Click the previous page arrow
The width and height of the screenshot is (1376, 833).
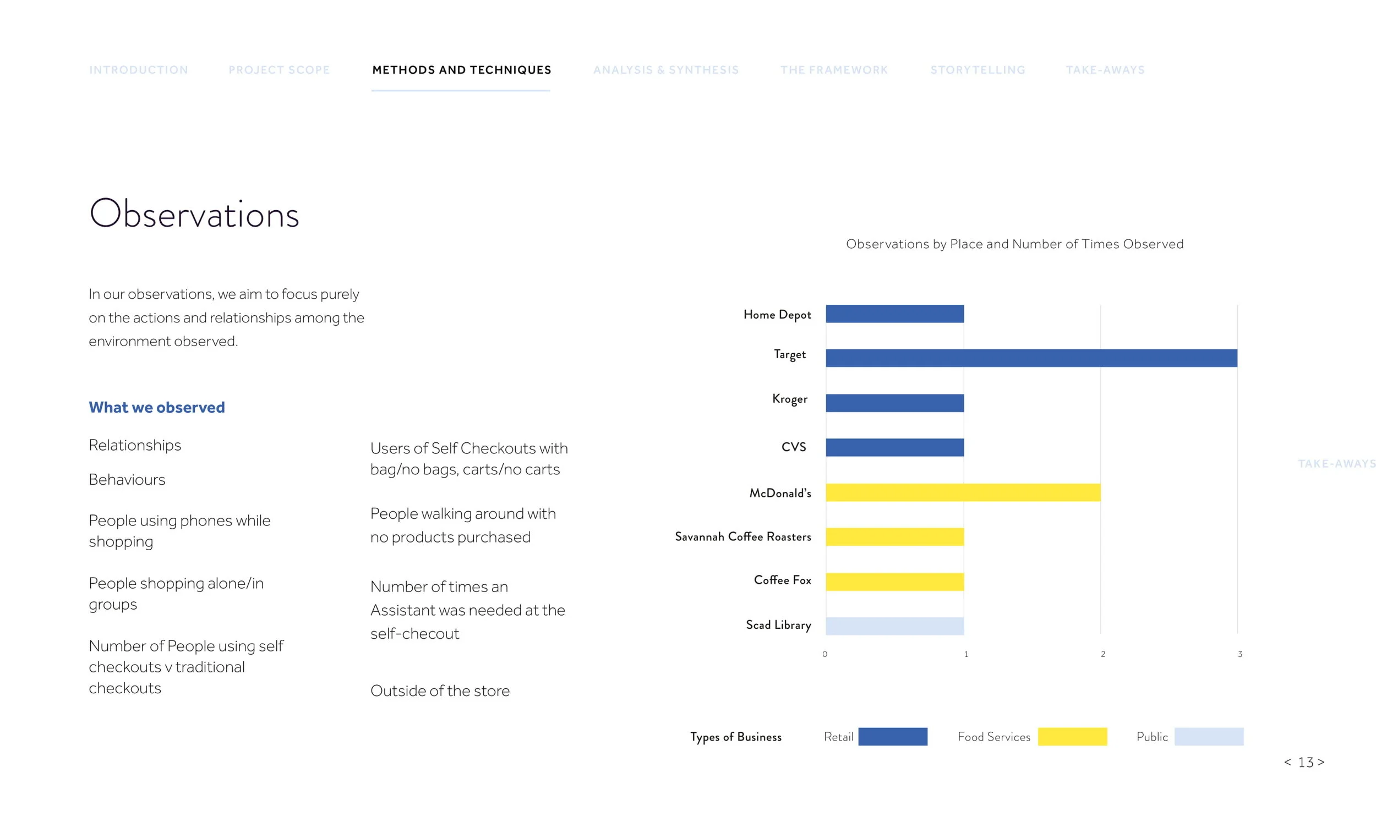tap(1287, 762)
